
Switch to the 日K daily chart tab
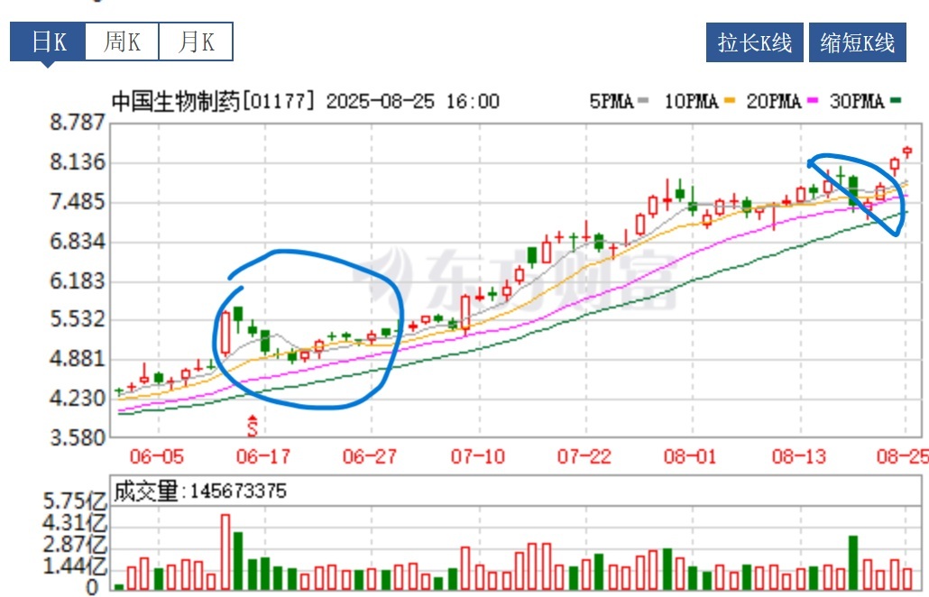(x=48, y=41)
